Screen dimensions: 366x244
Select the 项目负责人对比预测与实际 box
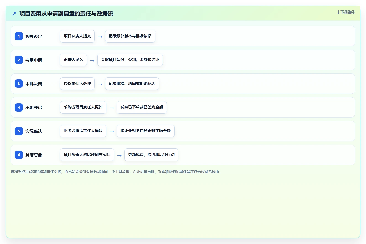[87, 155]
